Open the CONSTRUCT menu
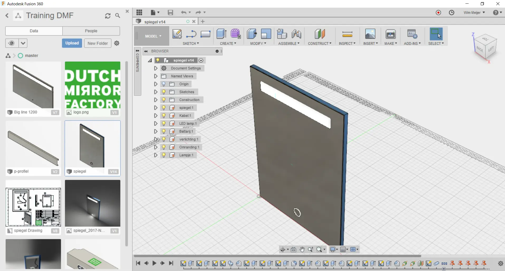Image resolution: width=505 pixels, height=271 pixels. click(320, 43)
